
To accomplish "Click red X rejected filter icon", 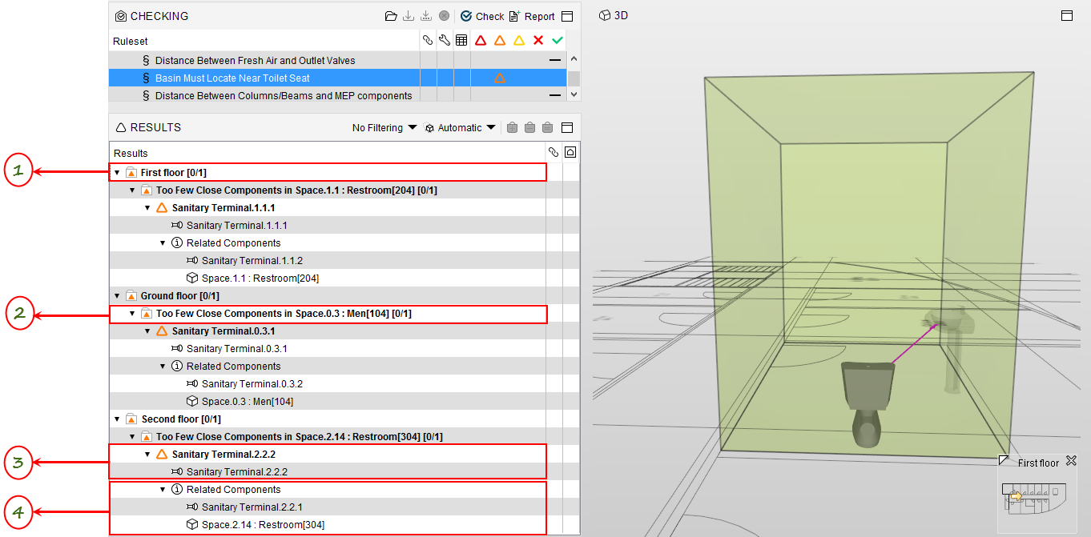I will point(538,41).
